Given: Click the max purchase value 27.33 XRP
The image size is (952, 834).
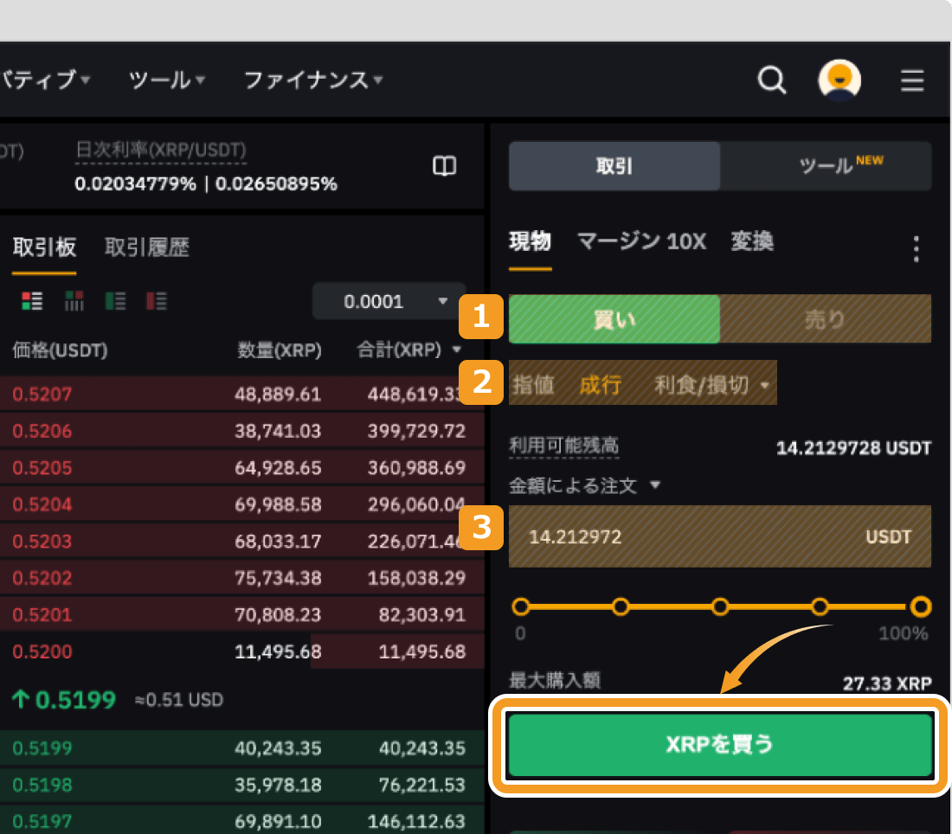Looking at the screenshot, I should tap(887, 683).
